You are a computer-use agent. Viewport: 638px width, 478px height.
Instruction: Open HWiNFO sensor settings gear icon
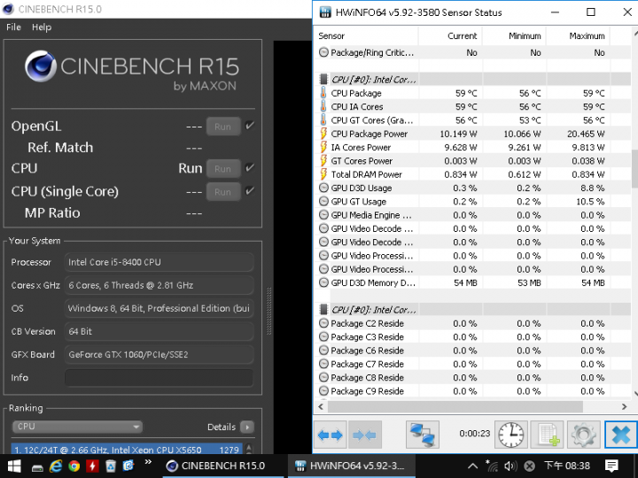(583, 435)
